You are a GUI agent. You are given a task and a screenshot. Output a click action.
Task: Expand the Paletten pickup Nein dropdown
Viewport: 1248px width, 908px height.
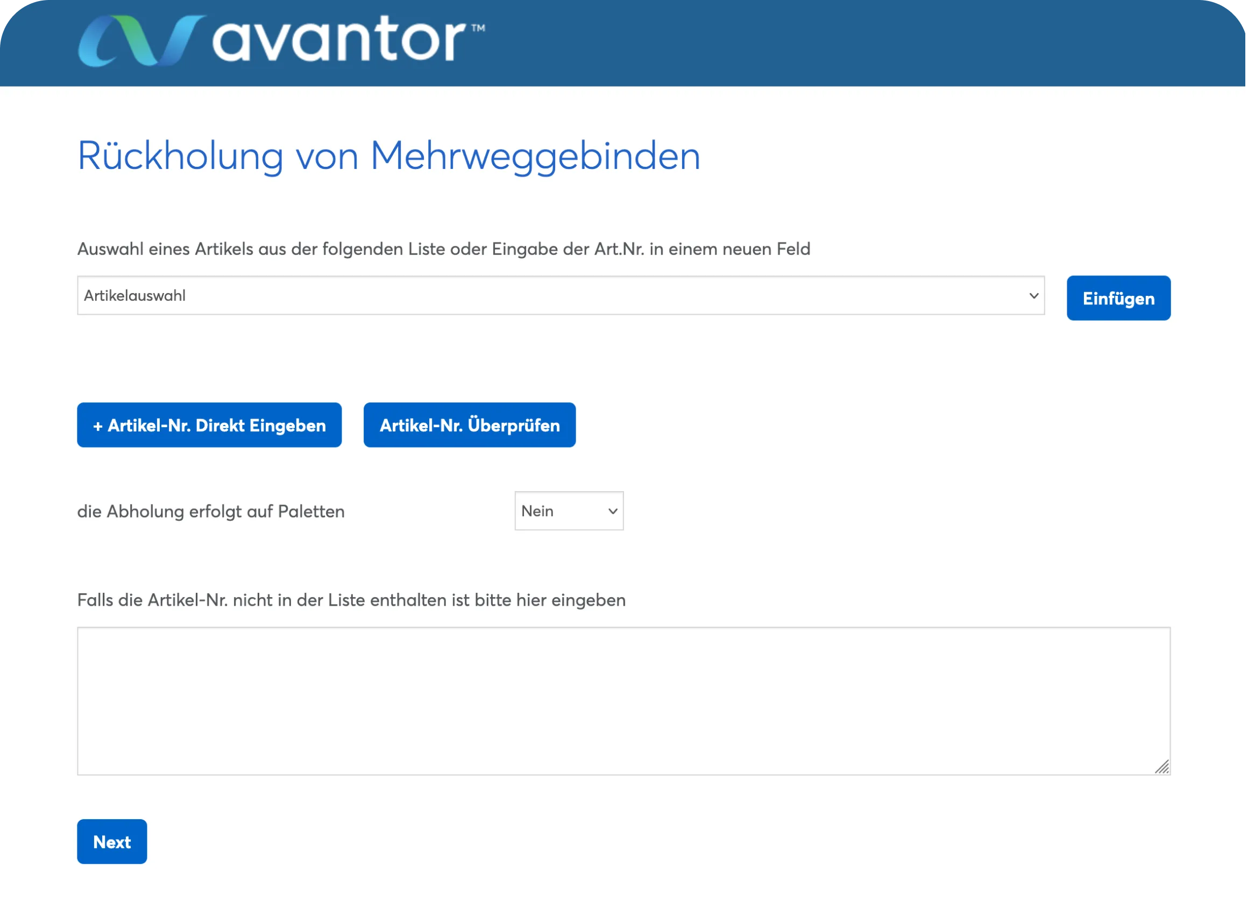pyautogui.click(x=570, y=512)
